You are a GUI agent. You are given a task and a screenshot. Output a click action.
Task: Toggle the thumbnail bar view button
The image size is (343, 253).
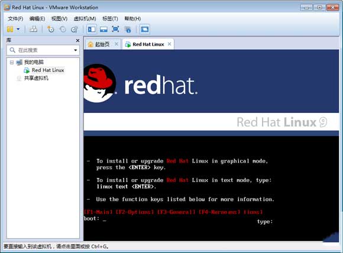pyautogui.click(x=103, y=29)
